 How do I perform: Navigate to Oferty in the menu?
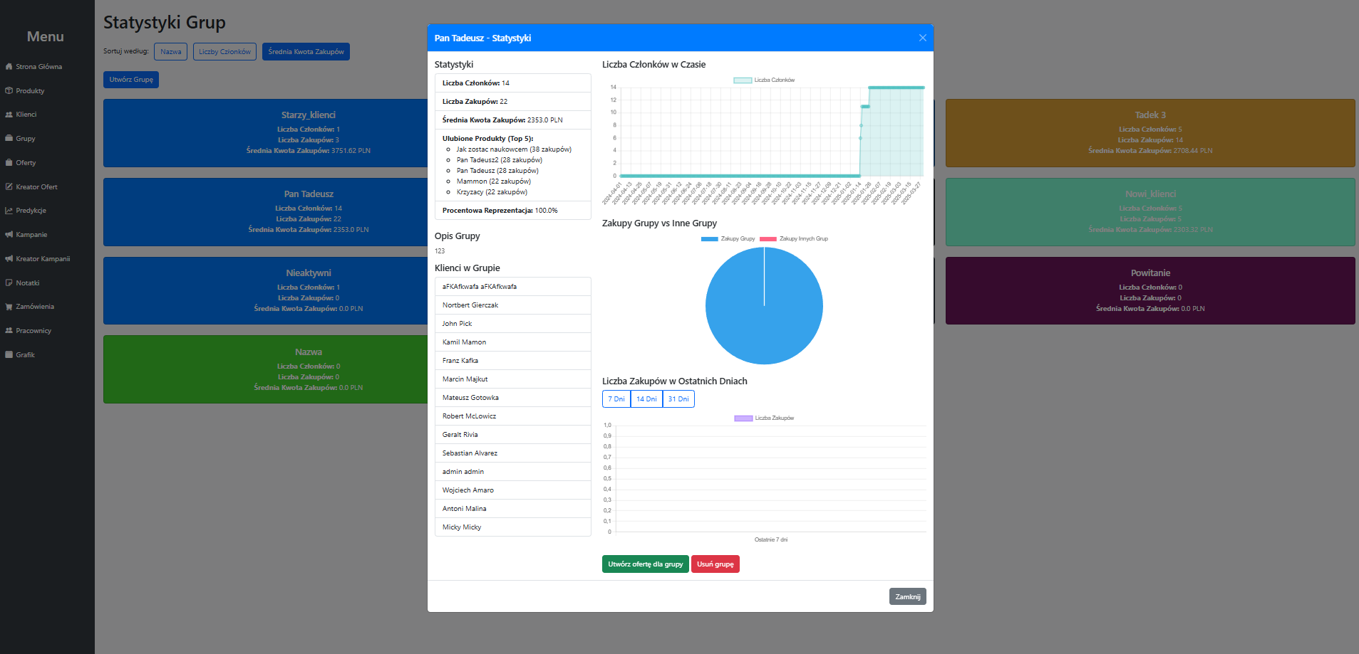(x=26, y=163)
